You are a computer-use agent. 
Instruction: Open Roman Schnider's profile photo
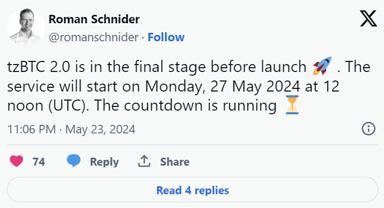(26, 28)
